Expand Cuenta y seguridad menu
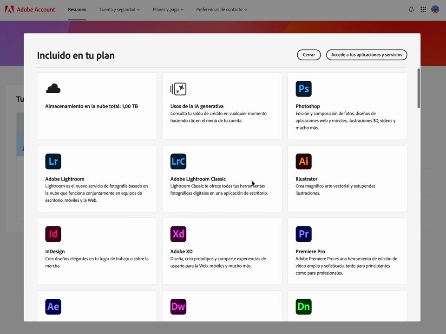 click(x=119, y=9)
